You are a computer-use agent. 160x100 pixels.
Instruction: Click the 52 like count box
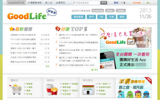(123, 3)
